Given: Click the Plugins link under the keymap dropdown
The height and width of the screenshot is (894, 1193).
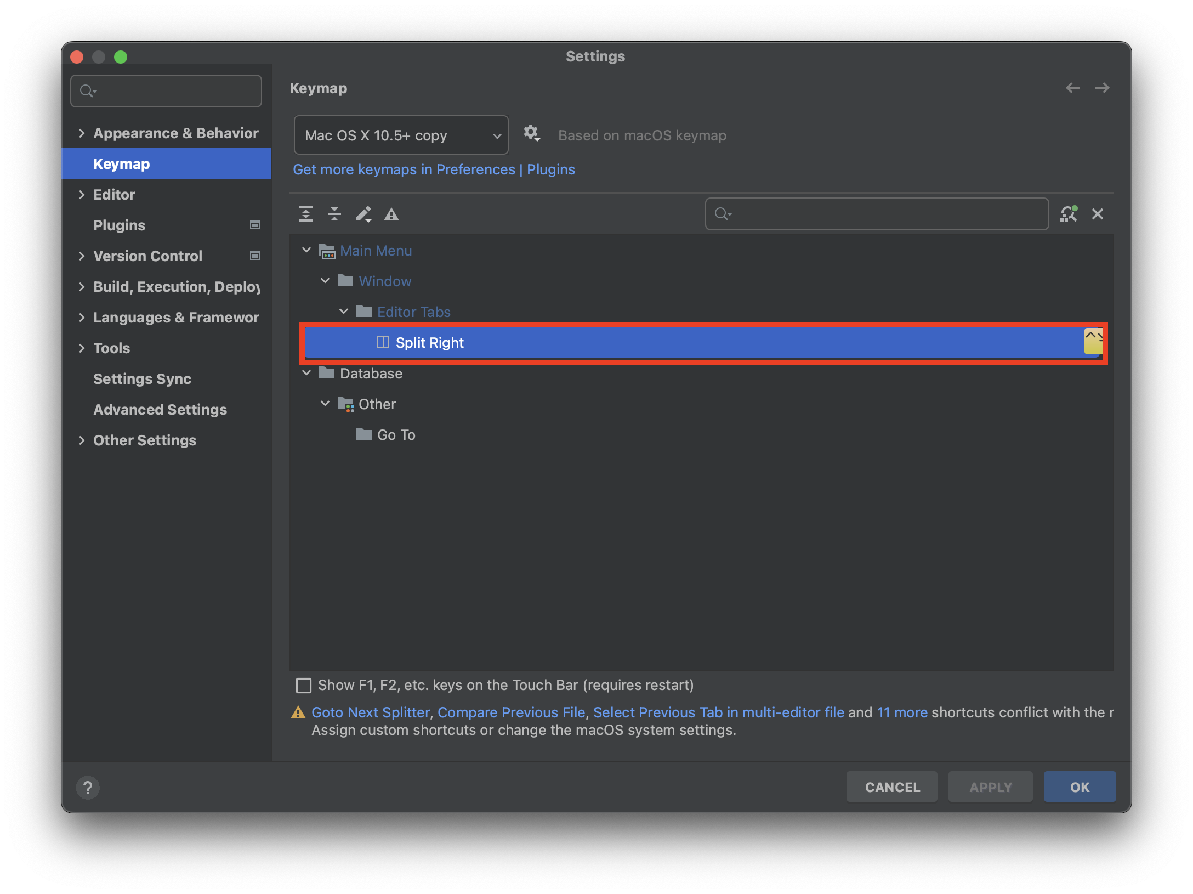Looking at the screenshot, I should coord(550,169).
